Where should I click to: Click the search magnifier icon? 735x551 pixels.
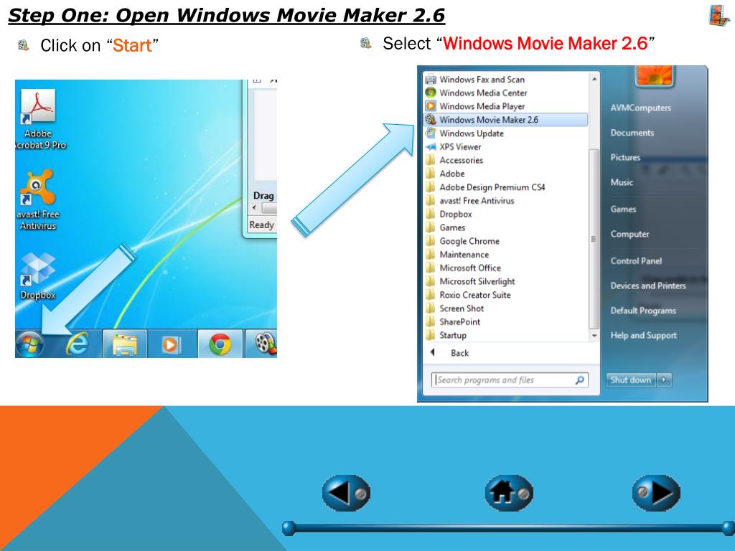click(x=580, y=380)
